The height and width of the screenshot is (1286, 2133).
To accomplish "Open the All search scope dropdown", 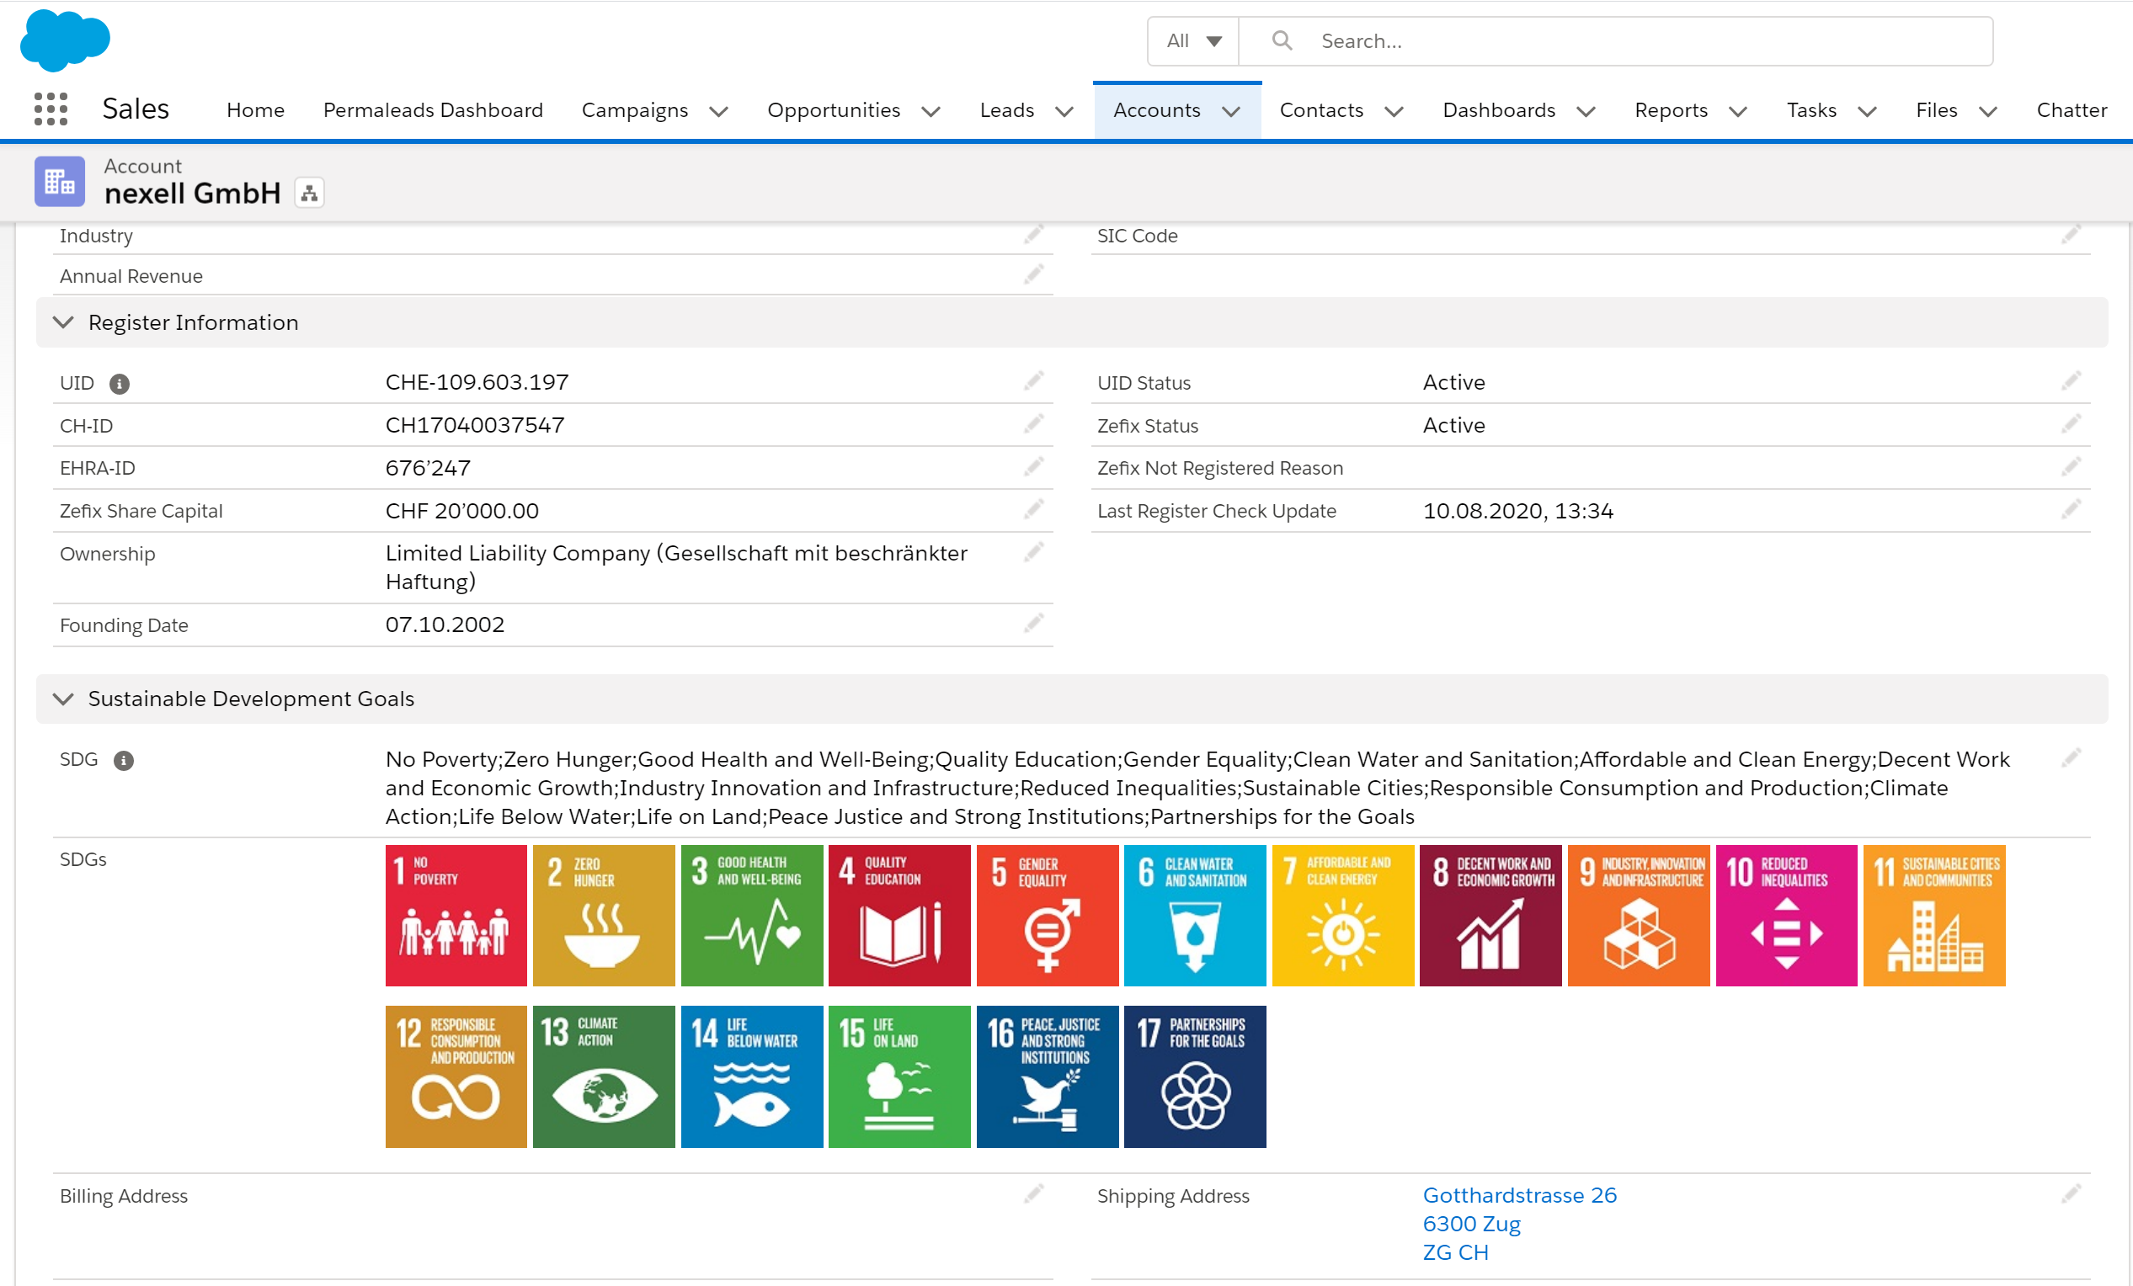I will [x=1192, y=40].
